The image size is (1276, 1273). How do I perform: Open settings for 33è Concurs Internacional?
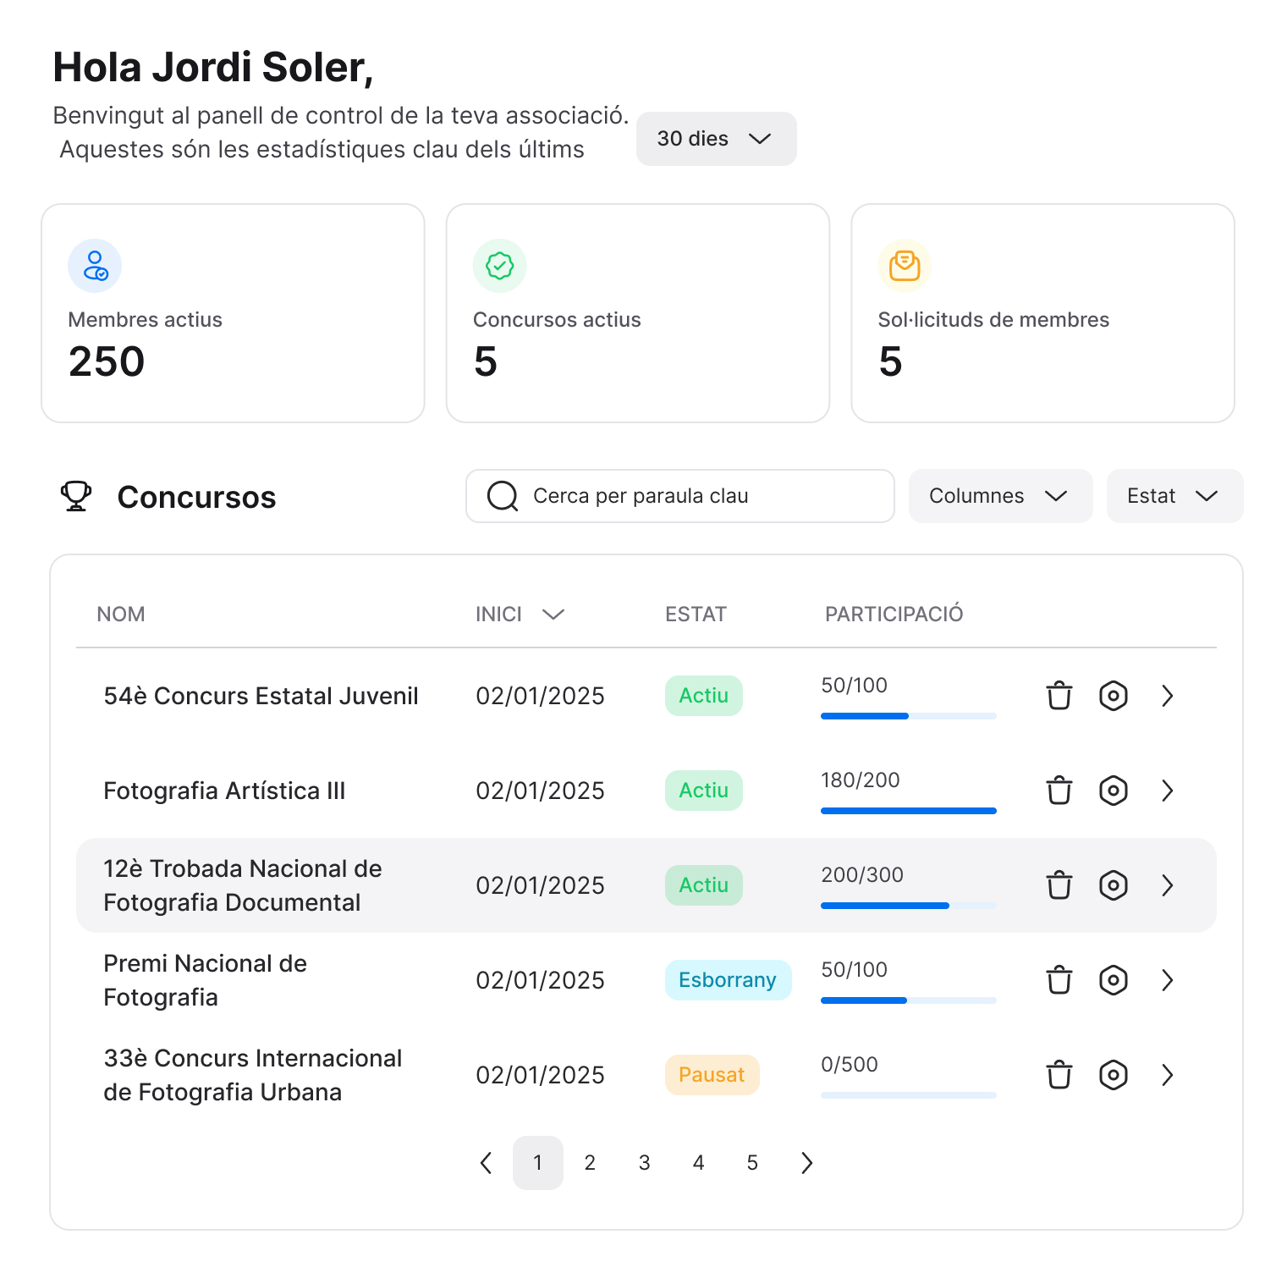coord(1113,1075)
